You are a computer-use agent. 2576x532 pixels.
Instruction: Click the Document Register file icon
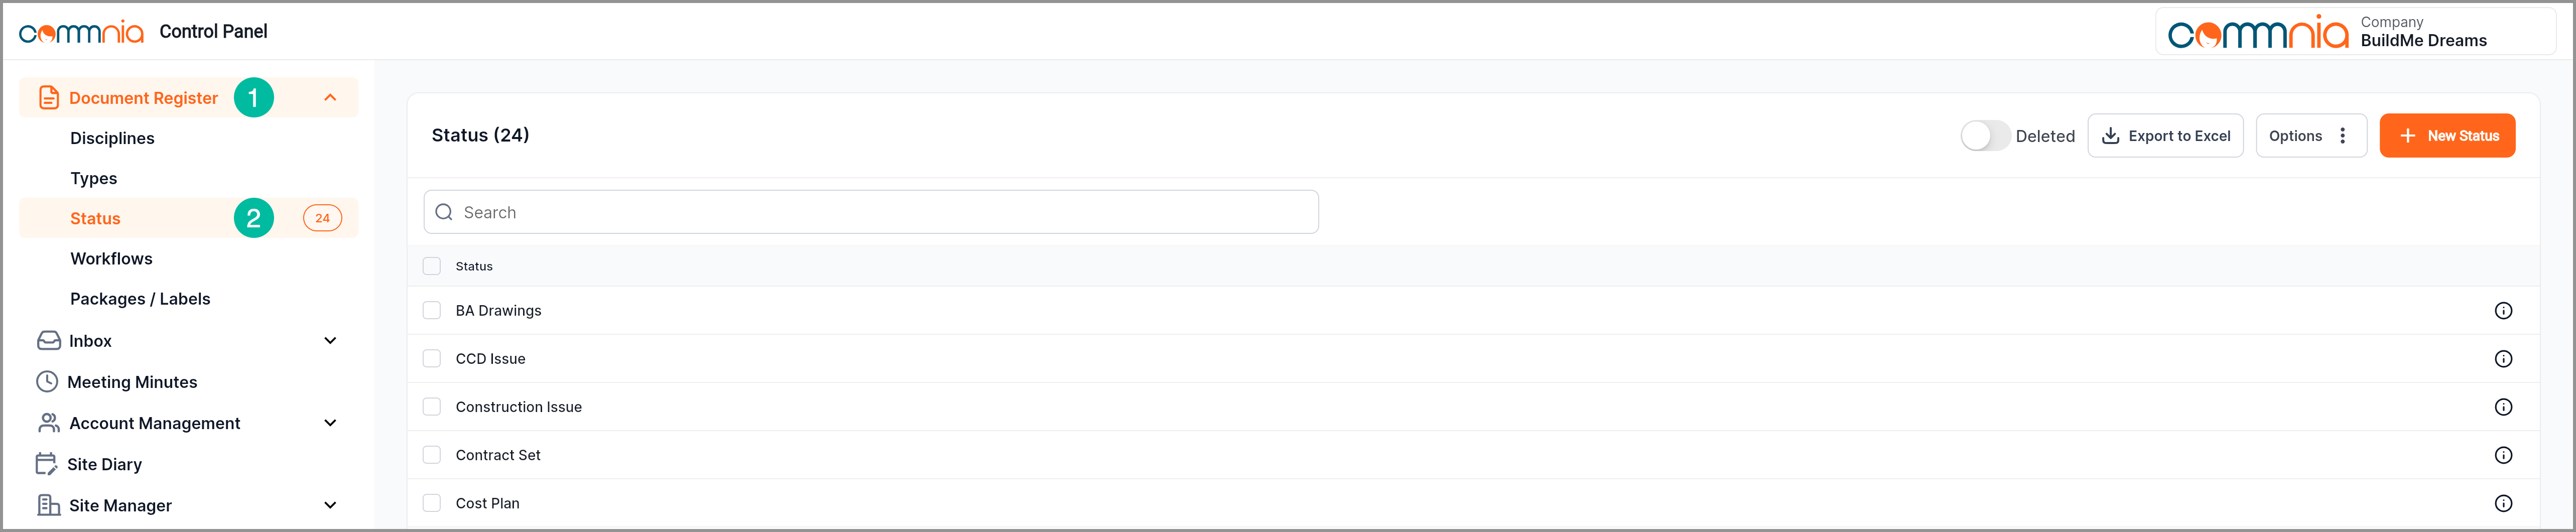click(x=49, y=98)
